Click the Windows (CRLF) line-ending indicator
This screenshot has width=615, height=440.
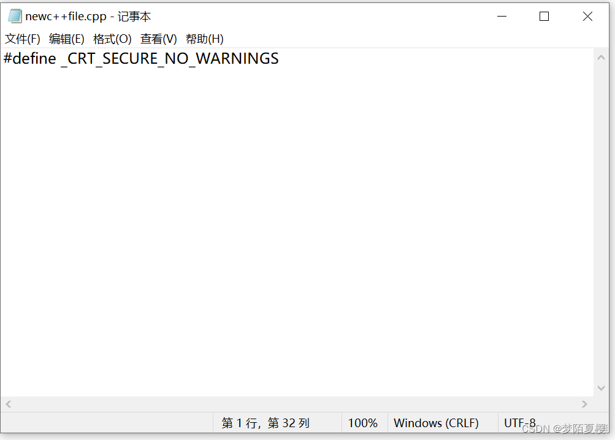pyautogui.click(x=437, y=423)
